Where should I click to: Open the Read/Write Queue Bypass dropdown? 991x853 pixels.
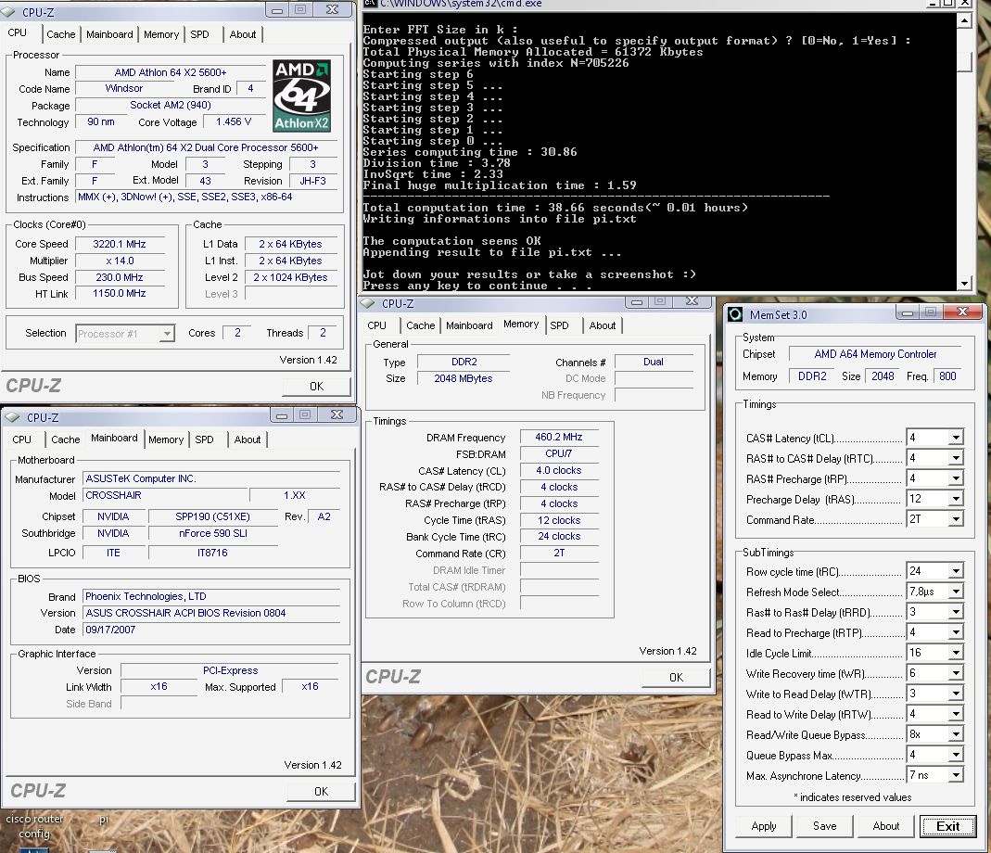tap(956, 734)
